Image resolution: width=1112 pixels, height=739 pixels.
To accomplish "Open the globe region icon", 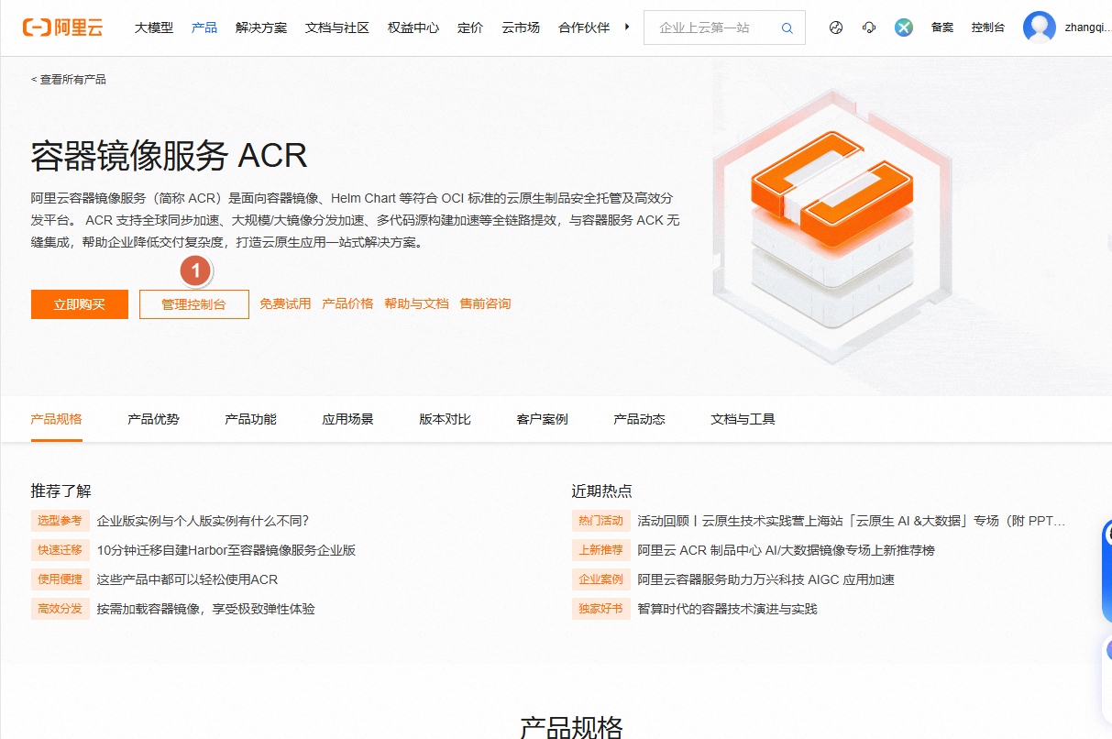I will pos(836,28).
